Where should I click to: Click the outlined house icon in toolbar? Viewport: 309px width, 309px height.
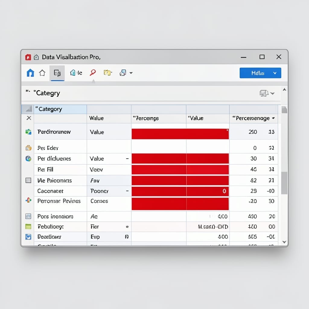point(42,73)
